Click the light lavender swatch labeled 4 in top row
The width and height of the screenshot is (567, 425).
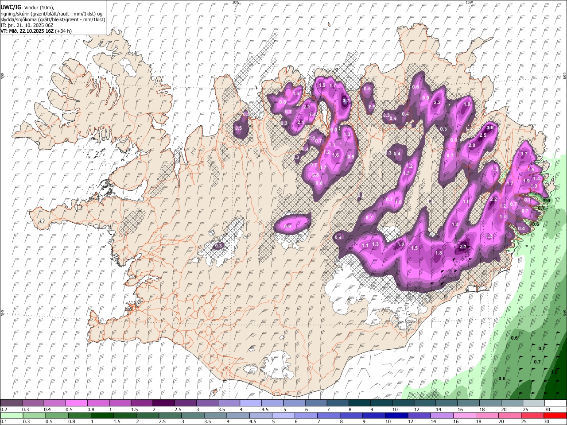click(251, 403)
